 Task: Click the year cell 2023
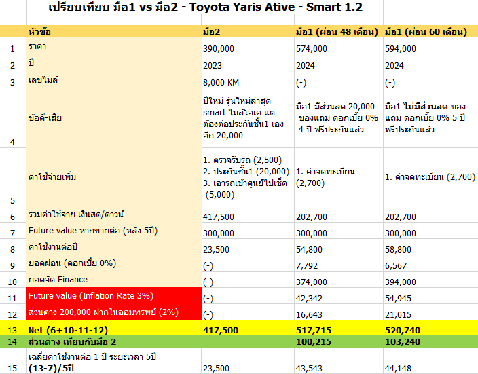tap(248, 63)
